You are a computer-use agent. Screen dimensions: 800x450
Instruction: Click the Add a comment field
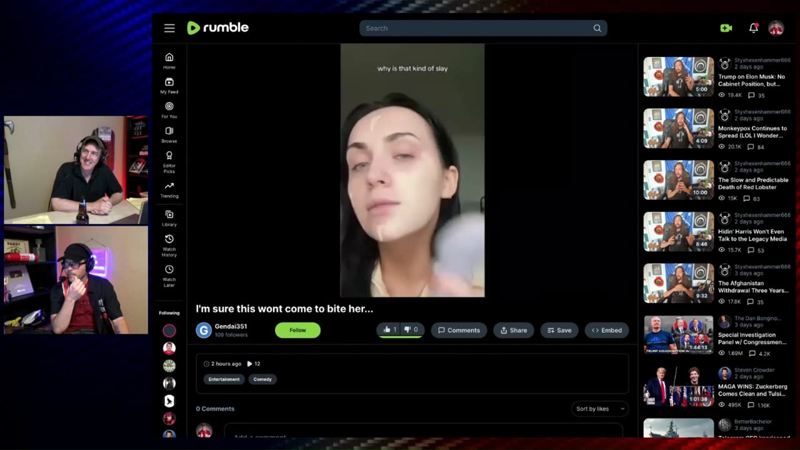click(424, 432)
